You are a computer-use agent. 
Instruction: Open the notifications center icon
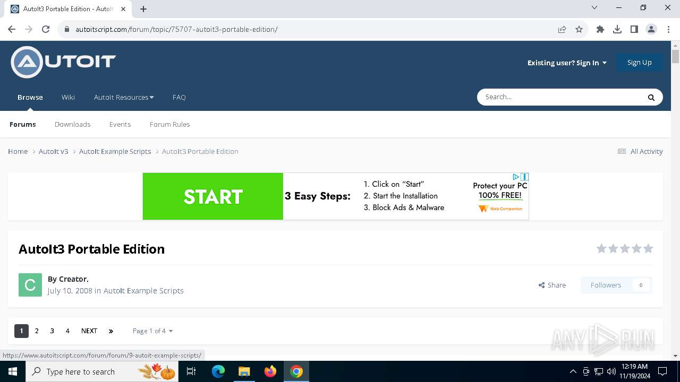(662, 371)
